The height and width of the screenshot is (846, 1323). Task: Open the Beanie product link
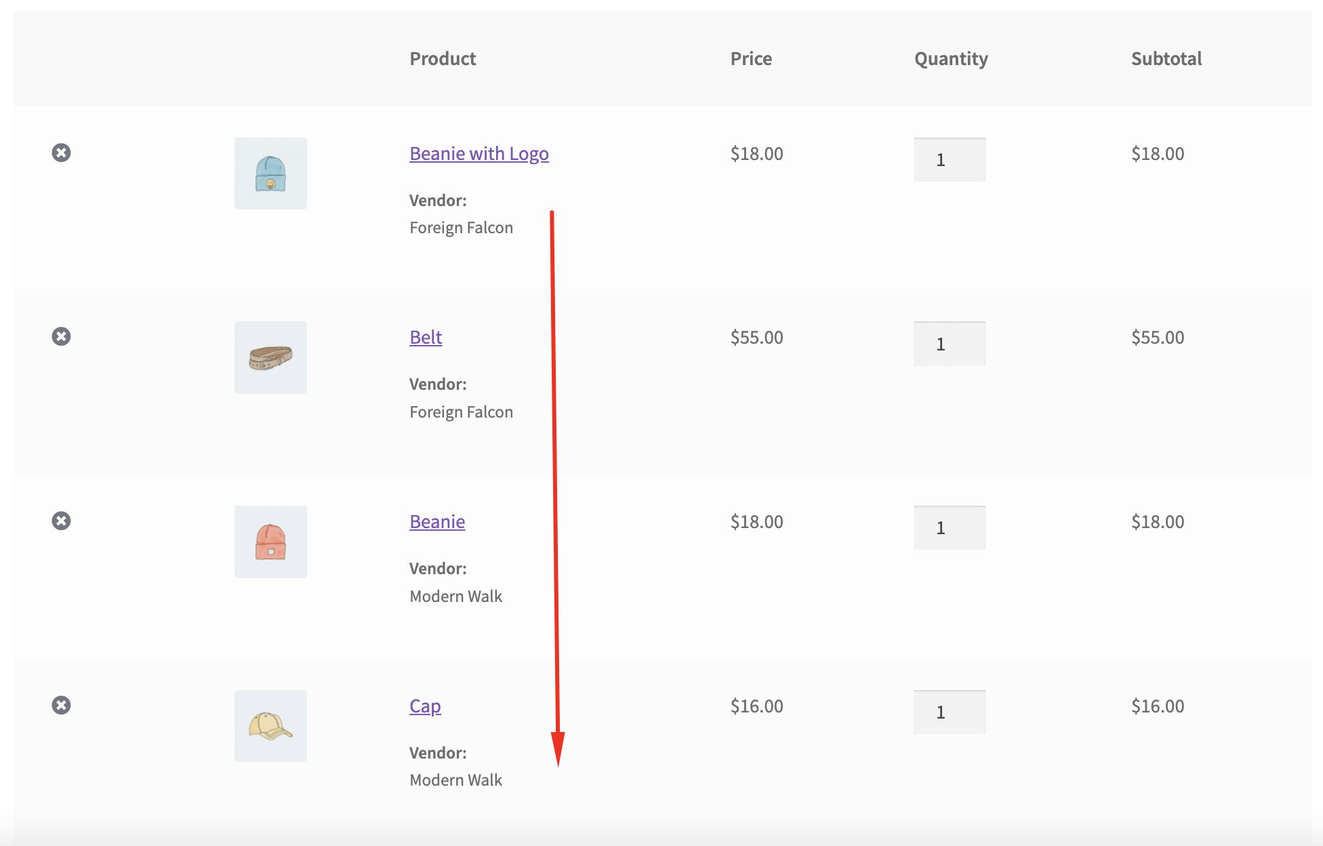[437, 522]
